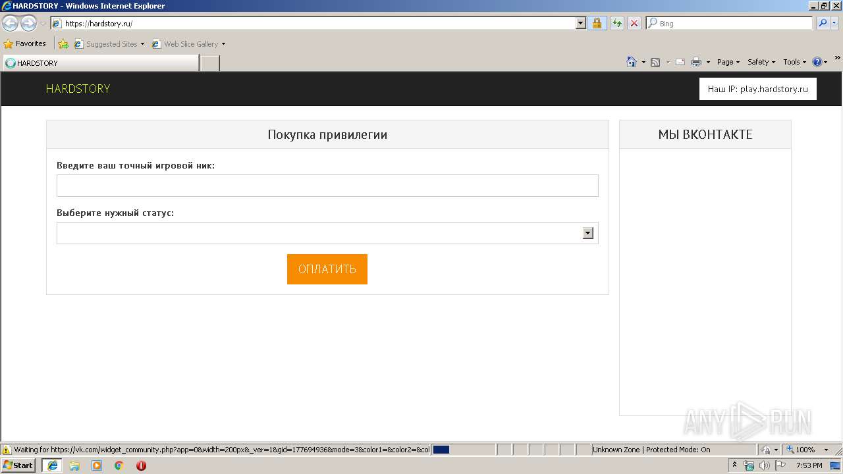Expand the search provider dropdown arrow
Image resolution: width=843 pixels, height=474 pixels.
pyautogui.click(x=835, y=23)
